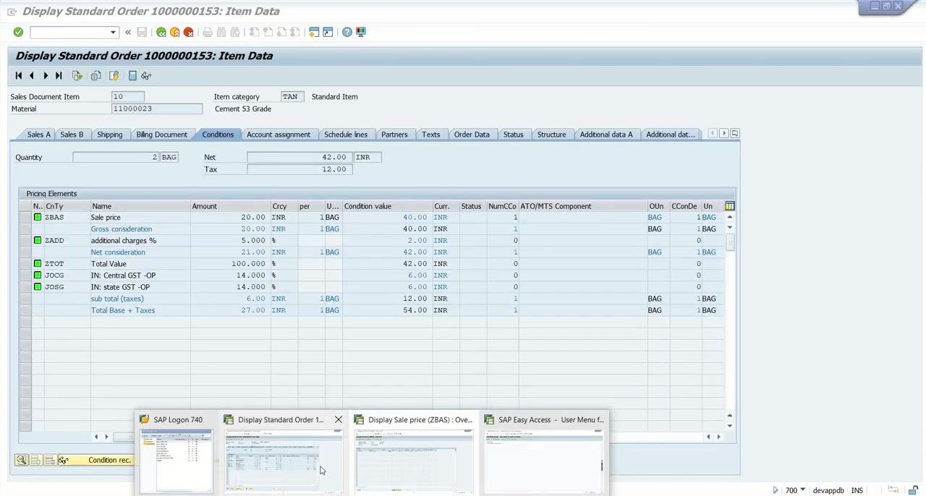Click the document with pencil icon
The height and width of the screenshot is (496, 926).
[114, 75]
